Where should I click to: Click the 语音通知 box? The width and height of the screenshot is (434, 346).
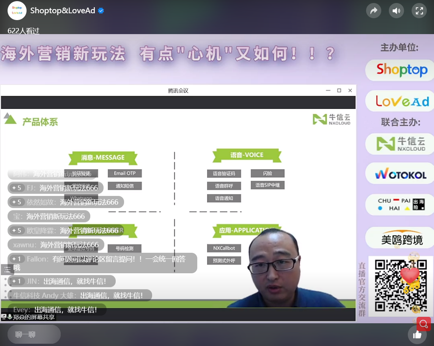point(224,198)
